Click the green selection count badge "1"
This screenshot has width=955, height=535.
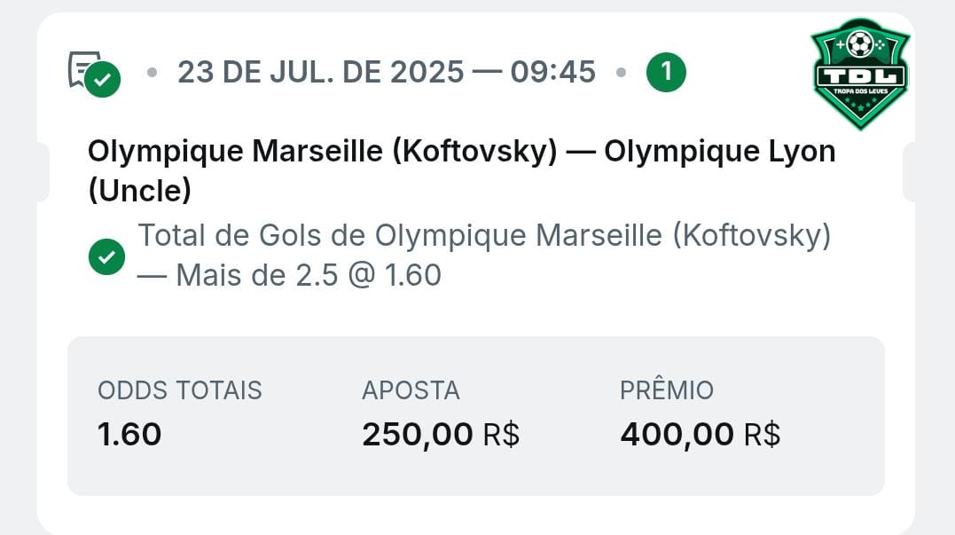(x=666, y=72)
